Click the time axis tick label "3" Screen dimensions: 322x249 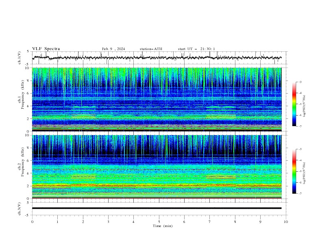pyautogui.click(x=108, y=222)
